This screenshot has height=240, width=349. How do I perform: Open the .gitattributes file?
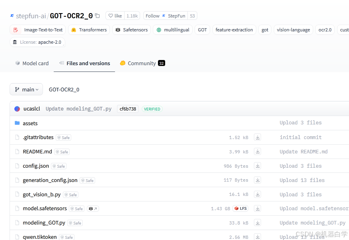[x=38, y=137]
